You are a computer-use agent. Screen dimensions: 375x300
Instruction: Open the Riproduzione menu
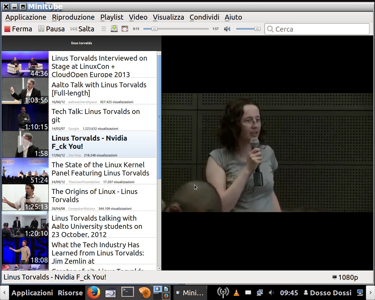73,17
